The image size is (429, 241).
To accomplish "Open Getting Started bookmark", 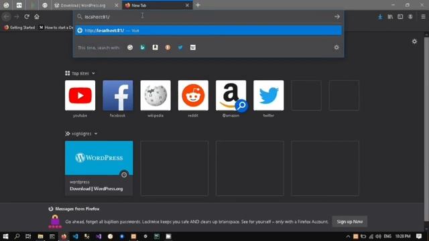I will point(19,27).
